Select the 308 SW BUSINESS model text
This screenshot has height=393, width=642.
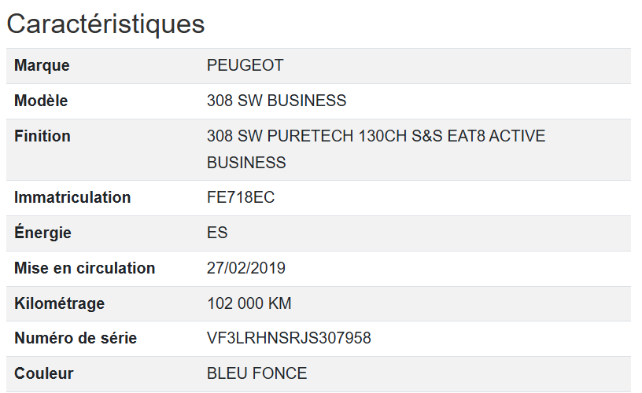(276, 101)
